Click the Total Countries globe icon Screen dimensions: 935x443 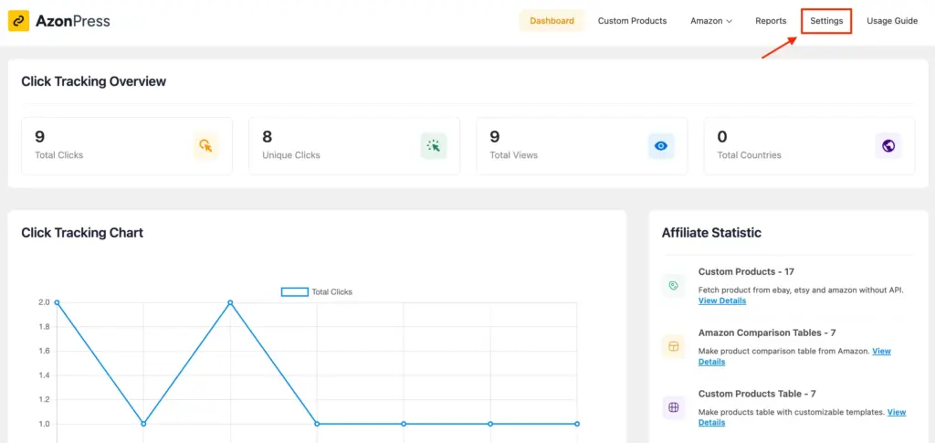888,146
